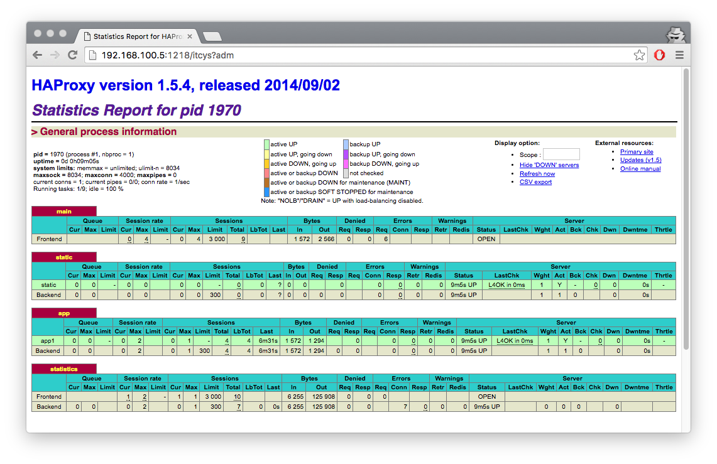Click the NOLB/DRAIN note below the legend

click(x=342, y=200)
